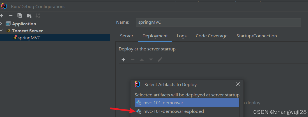Close the Select Artifacts to Deploy dialog
The height and width of the screenshot is (117, 308).
pyautogui.click(x=238, y=84)
